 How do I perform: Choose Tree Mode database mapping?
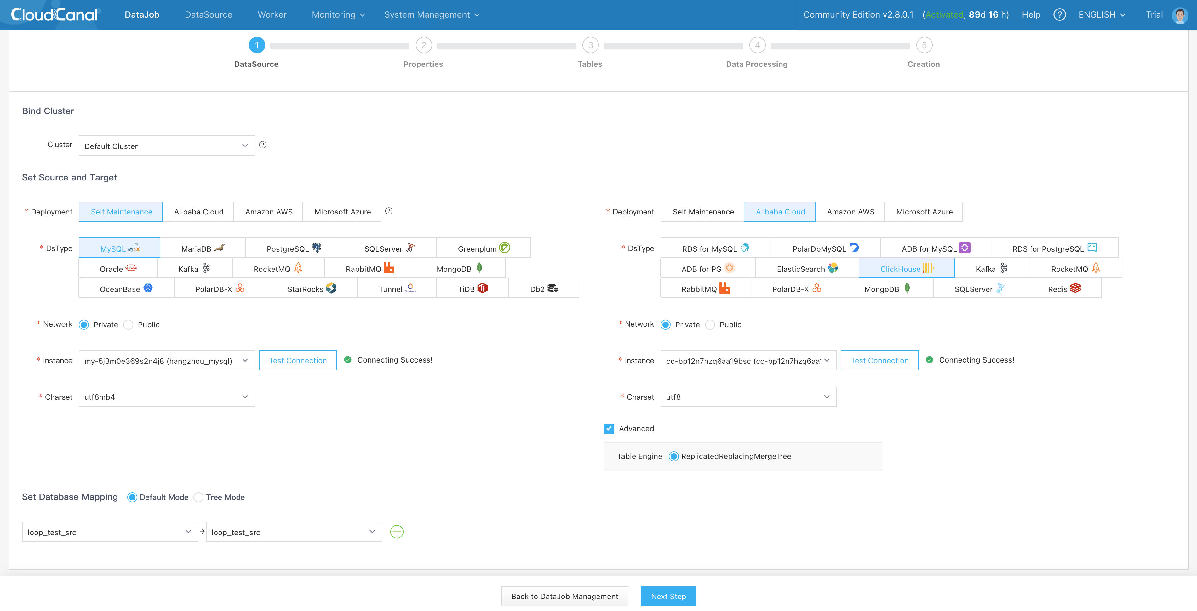tap(198, 497)
